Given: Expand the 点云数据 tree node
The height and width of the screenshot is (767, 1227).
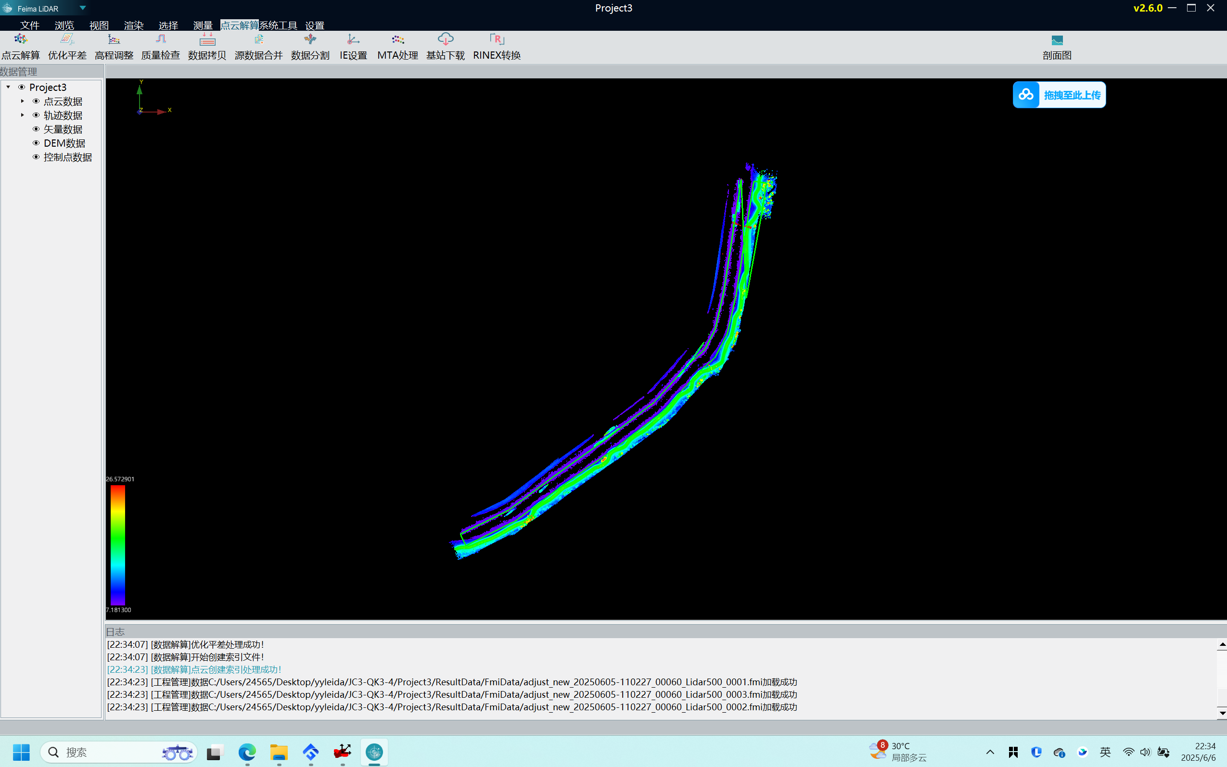Looking at the screenshot, I should pyautogui.click(x=22, y=101).
